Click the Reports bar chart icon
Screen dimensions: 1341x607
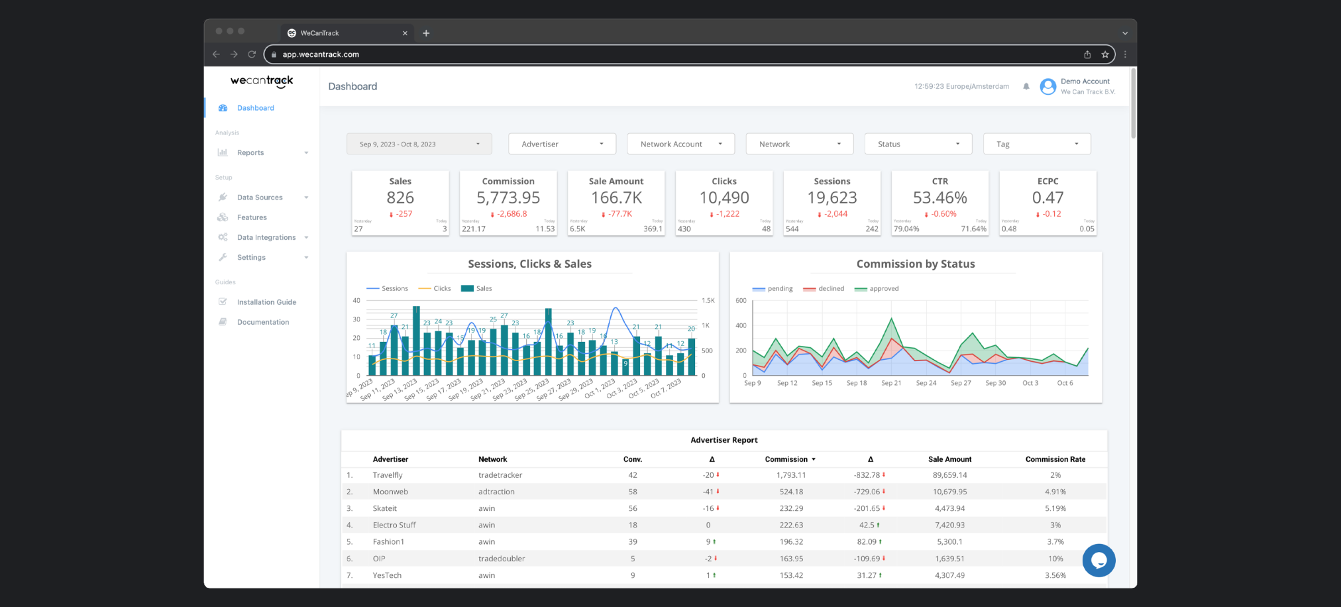[223, 152]
